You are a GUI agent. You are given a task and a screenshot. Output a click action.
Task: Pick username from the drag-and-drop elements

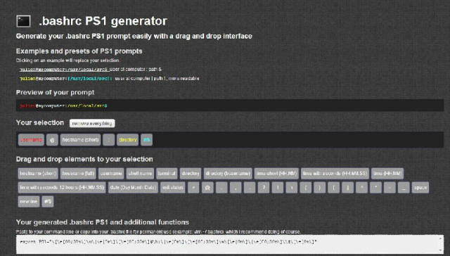tap(111, 174)
